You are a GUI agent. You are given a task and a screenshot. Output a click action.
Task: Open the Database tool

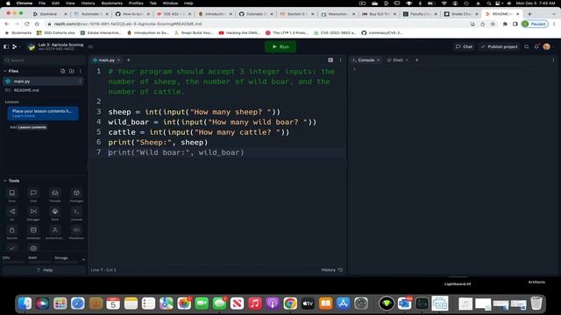point(33,232)
